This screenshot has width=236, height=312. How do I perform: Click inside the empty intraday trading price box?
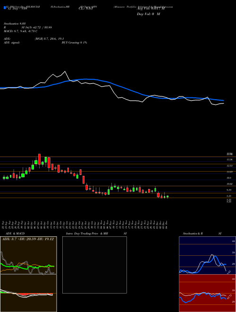(94, 265)
